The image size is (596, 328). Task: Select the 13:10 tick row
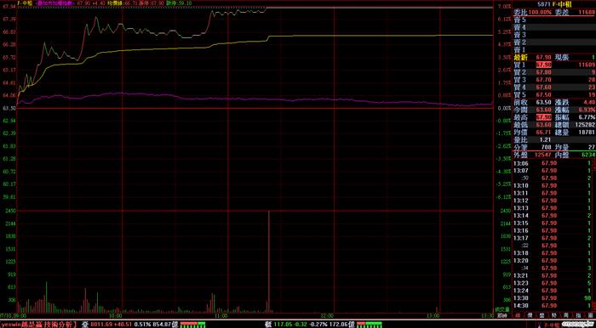tap(553, 185)
